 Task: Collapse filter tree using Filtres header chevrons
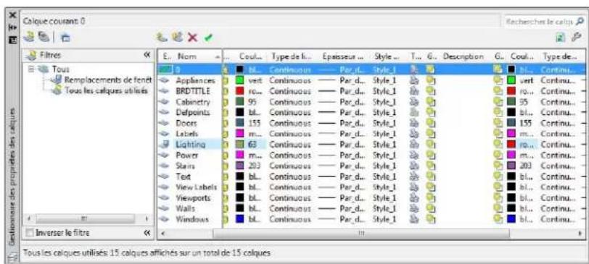tap(147, 55)
